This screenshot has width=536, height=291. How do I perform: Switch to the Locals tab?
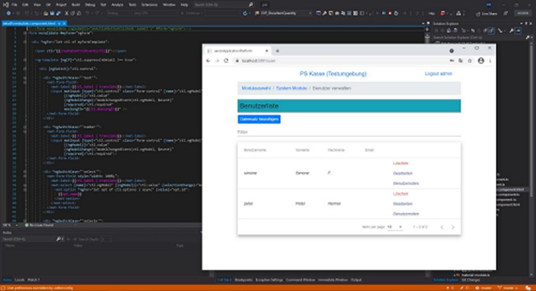pyautogui.click(x=19, y=280)
